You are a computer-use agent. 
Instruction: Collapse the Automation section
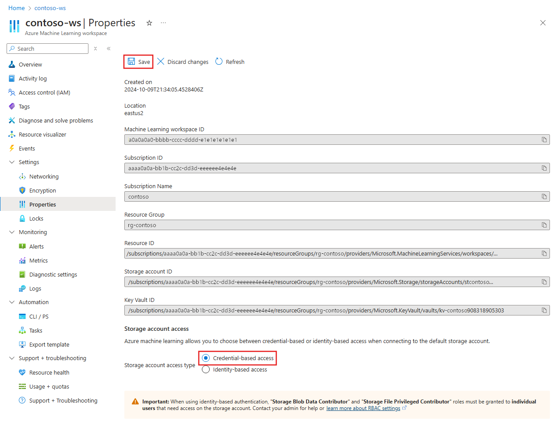12,302
